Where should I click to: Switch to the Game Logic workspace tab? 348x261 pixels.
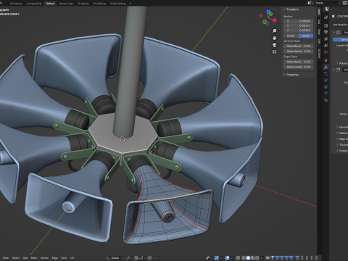66,4
